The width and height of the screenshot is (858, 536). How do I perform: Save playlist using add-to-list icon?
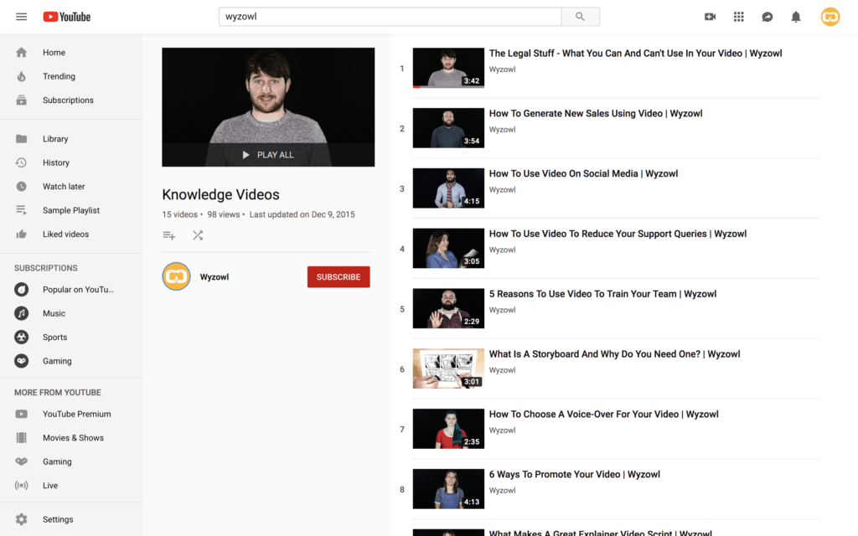coord(169,235)
